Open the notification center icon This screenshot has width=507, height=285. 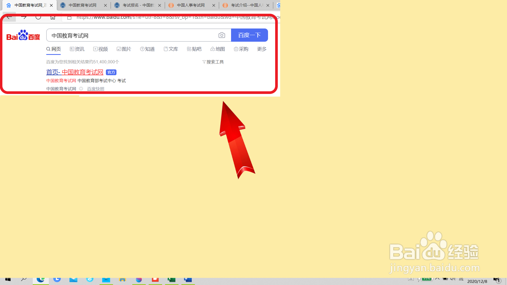[x=497, y=280]
